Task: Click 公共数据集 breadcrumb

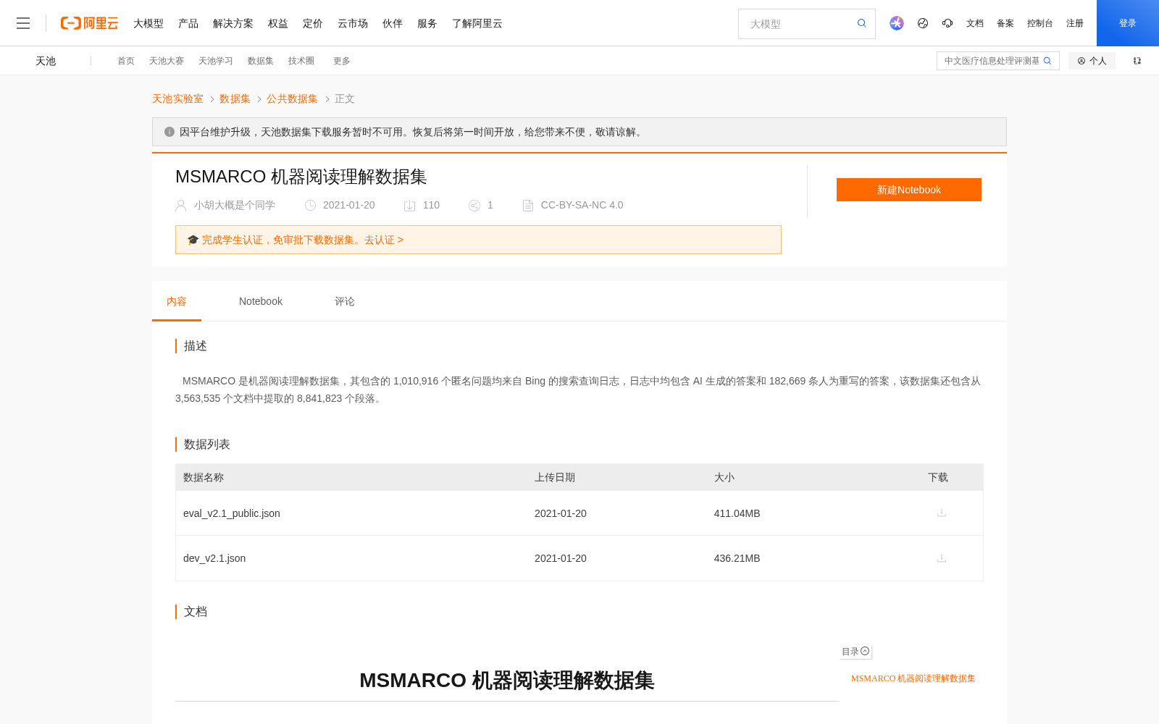Action: (x=292, y=98)
